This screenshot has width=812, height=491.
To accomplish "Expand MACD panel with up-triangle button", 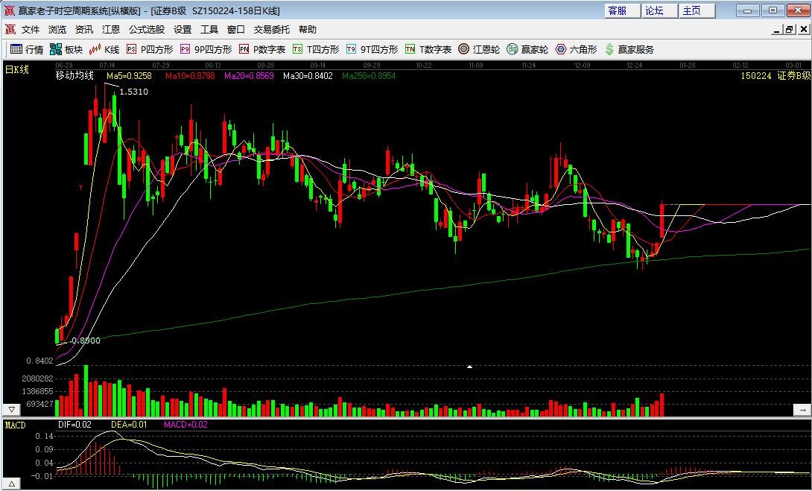I will 12,484.
